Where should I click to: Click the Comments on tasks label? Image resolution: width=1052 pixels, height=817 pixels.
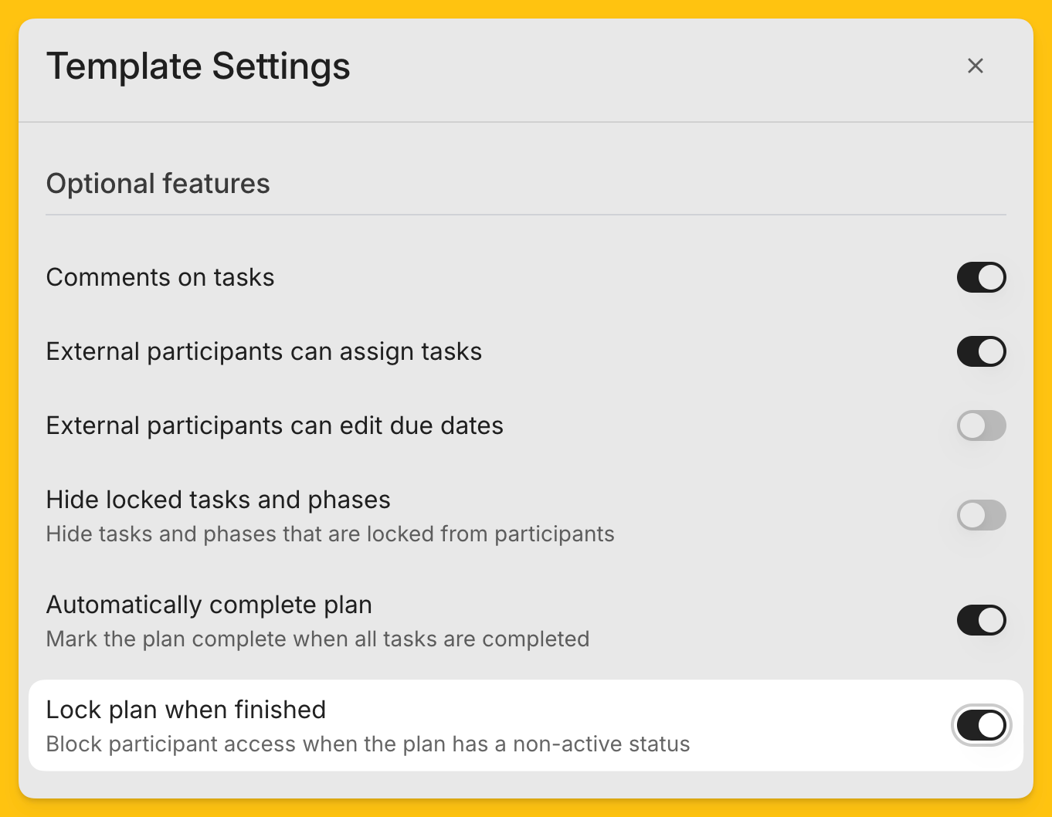161,277
